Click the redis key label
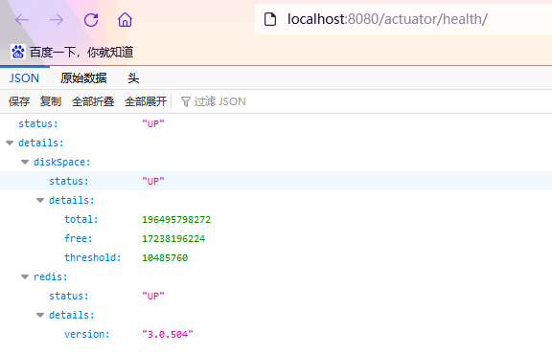552x353 pixels. [51, 277]
